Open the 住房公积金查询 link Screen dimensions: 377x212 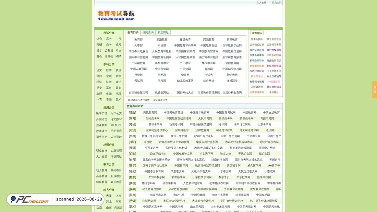(232, 92)
